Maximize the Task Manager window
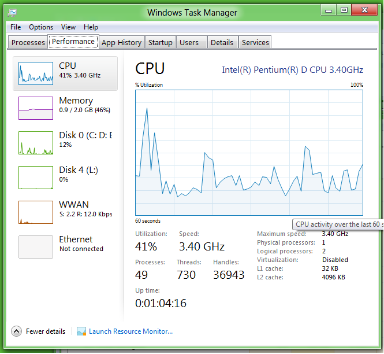The width and height of the screenshot is (384, 354). 344,10
